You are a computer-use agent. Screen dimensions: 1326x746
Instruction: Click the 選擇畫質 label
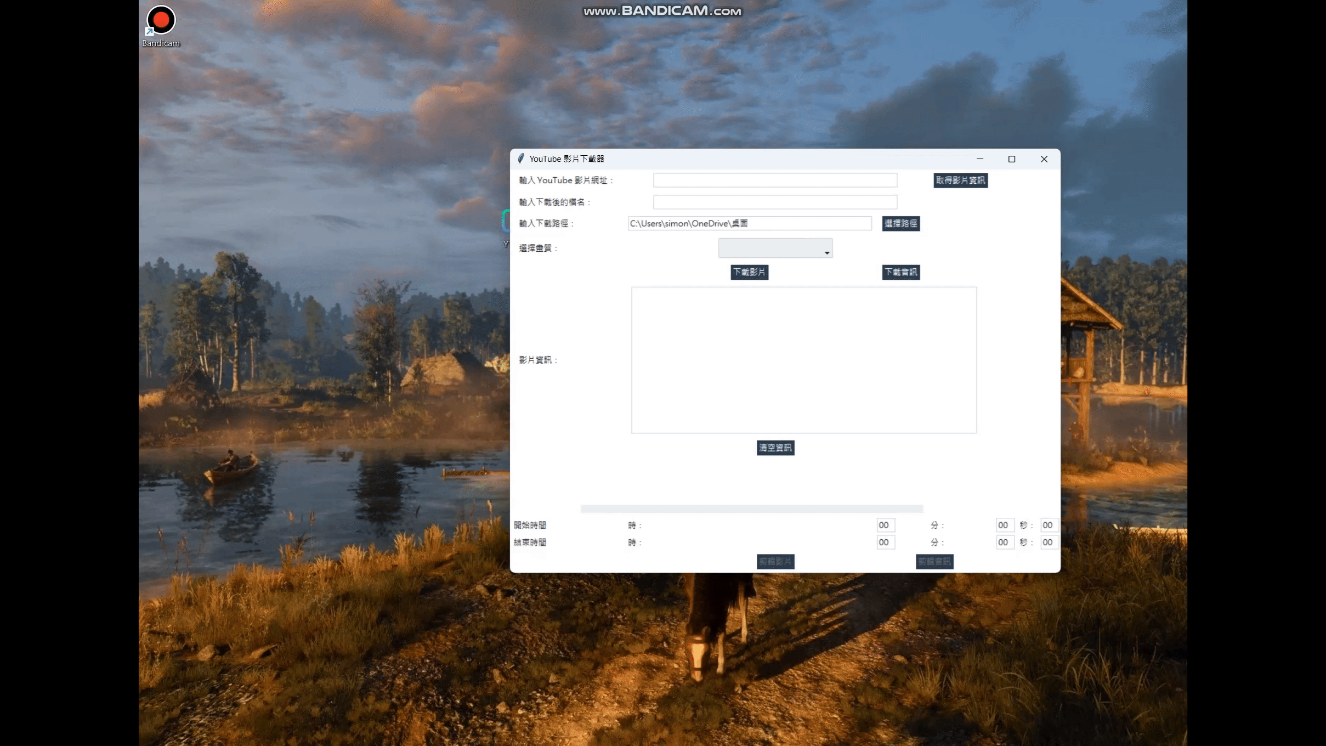[538, 248]
